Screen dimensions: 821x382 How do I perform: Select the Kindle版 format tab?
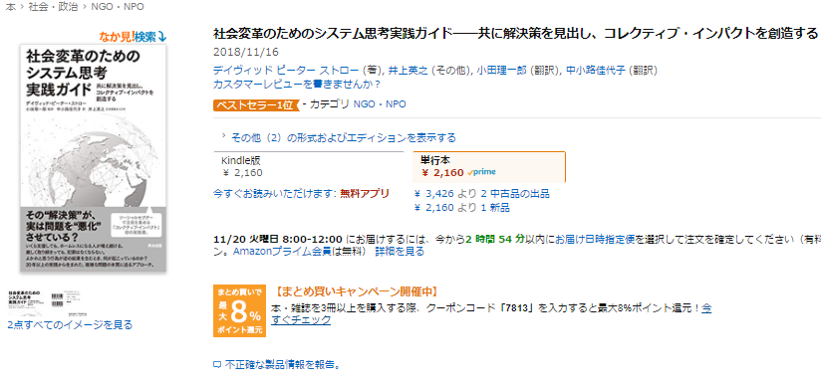(309, 167)
